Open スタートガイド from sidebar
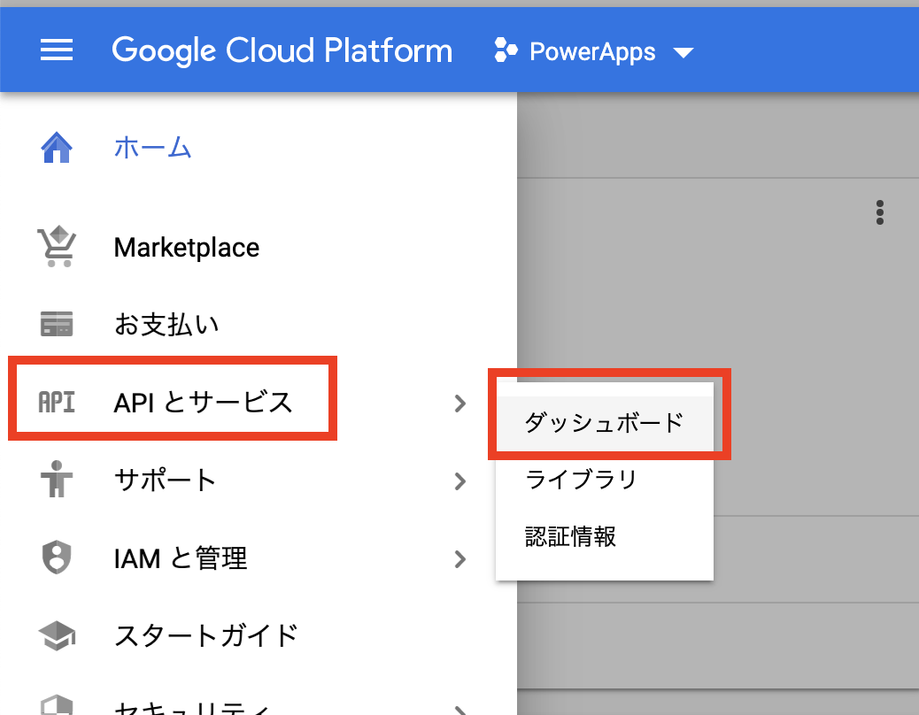 pos(205,636)
